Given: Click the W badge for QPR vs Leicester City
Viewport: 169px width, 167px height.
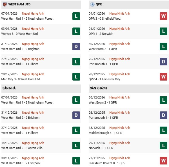Looking at the screenshot, I should coord(164,77).
